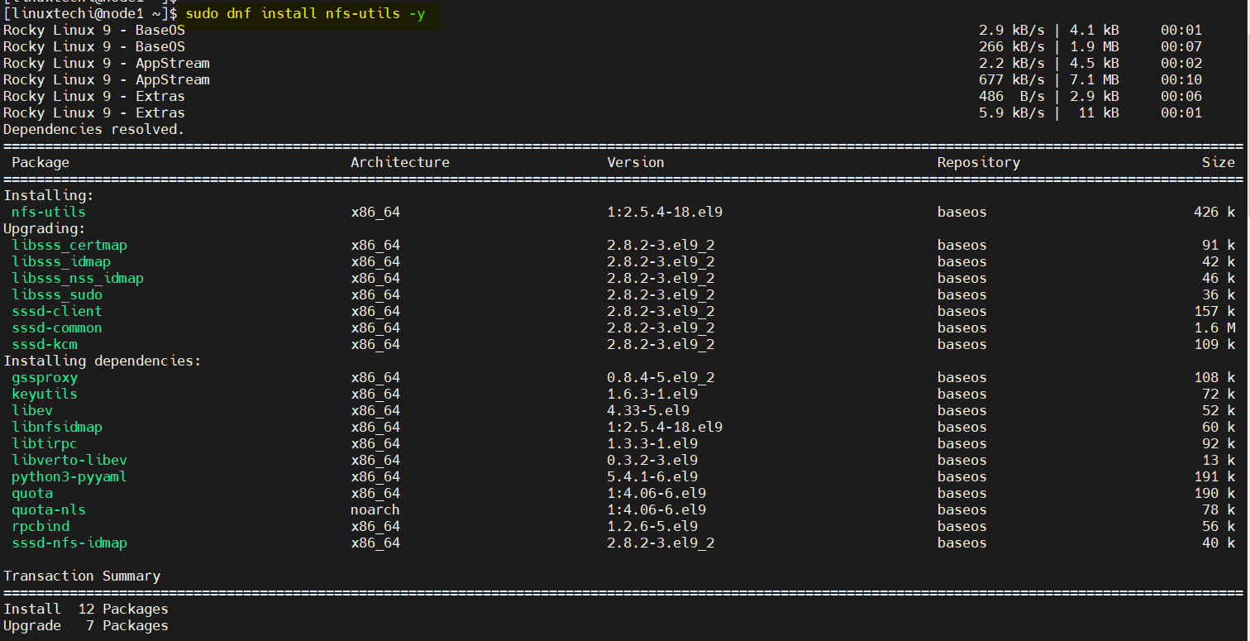
Task: Click the '7.1 MB' AppStream download size
Action: 1095,80
